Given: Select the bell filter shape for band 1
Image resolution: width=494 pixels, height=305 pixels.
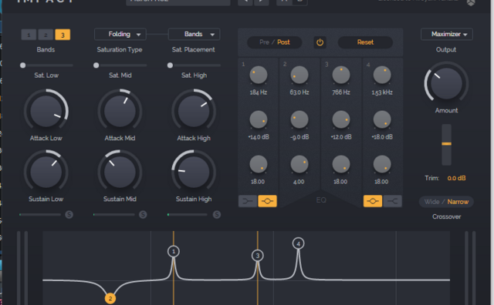Looking at the screenshot, I should coord(268,201).
